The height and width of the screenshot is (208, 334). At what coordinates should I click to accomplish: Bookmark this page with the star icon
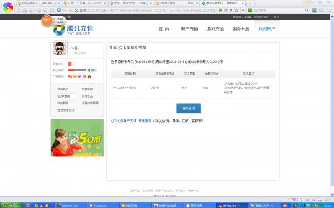[237, 10]
